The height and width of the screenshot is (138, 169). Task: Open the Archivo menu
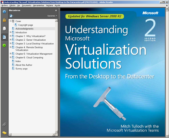pyautogui.click(x=5, y=5)
